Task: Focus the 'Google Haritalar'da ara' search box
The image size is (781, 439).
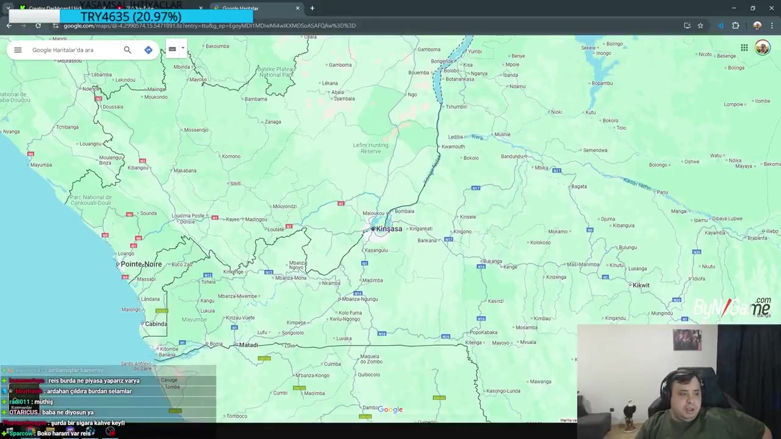Action: click(x=73, y=50)
